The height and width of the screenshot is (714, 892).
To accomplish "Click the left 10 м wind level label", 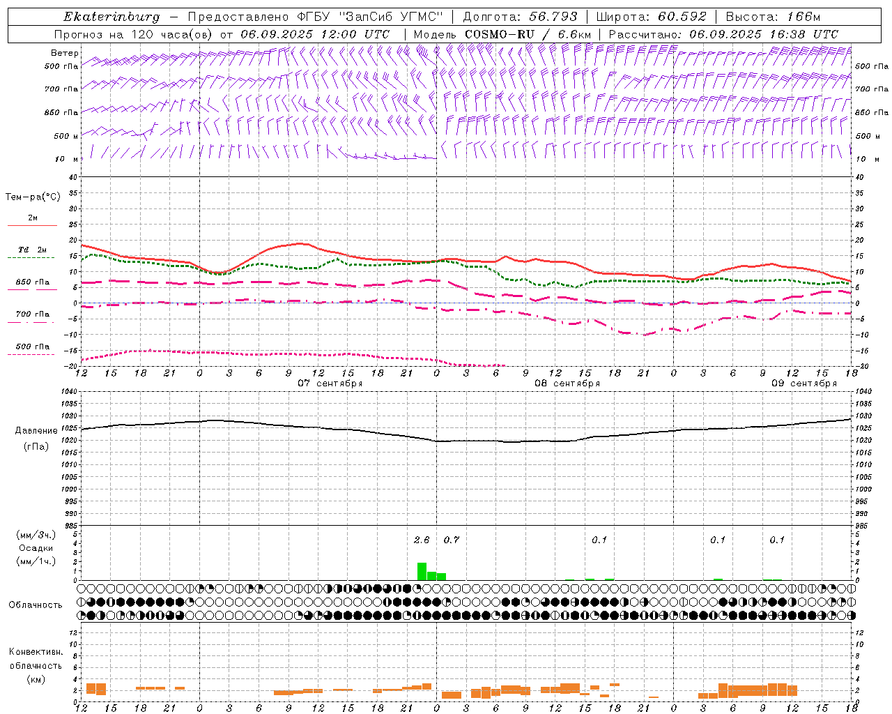I will (x=68, y=159).
